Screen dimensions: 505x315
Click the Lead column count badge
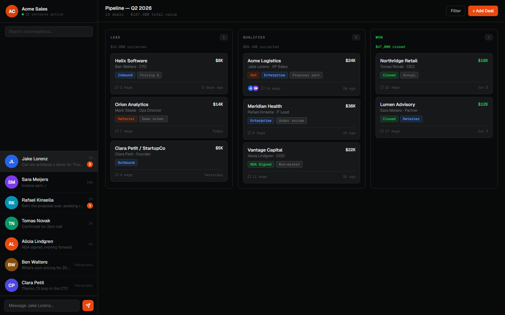pos(224,37)
